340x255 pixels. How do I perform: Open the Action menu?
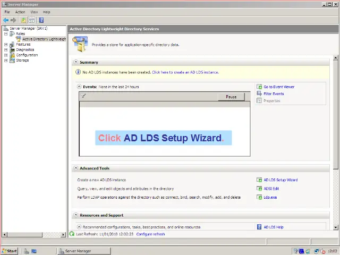(20, 12)
